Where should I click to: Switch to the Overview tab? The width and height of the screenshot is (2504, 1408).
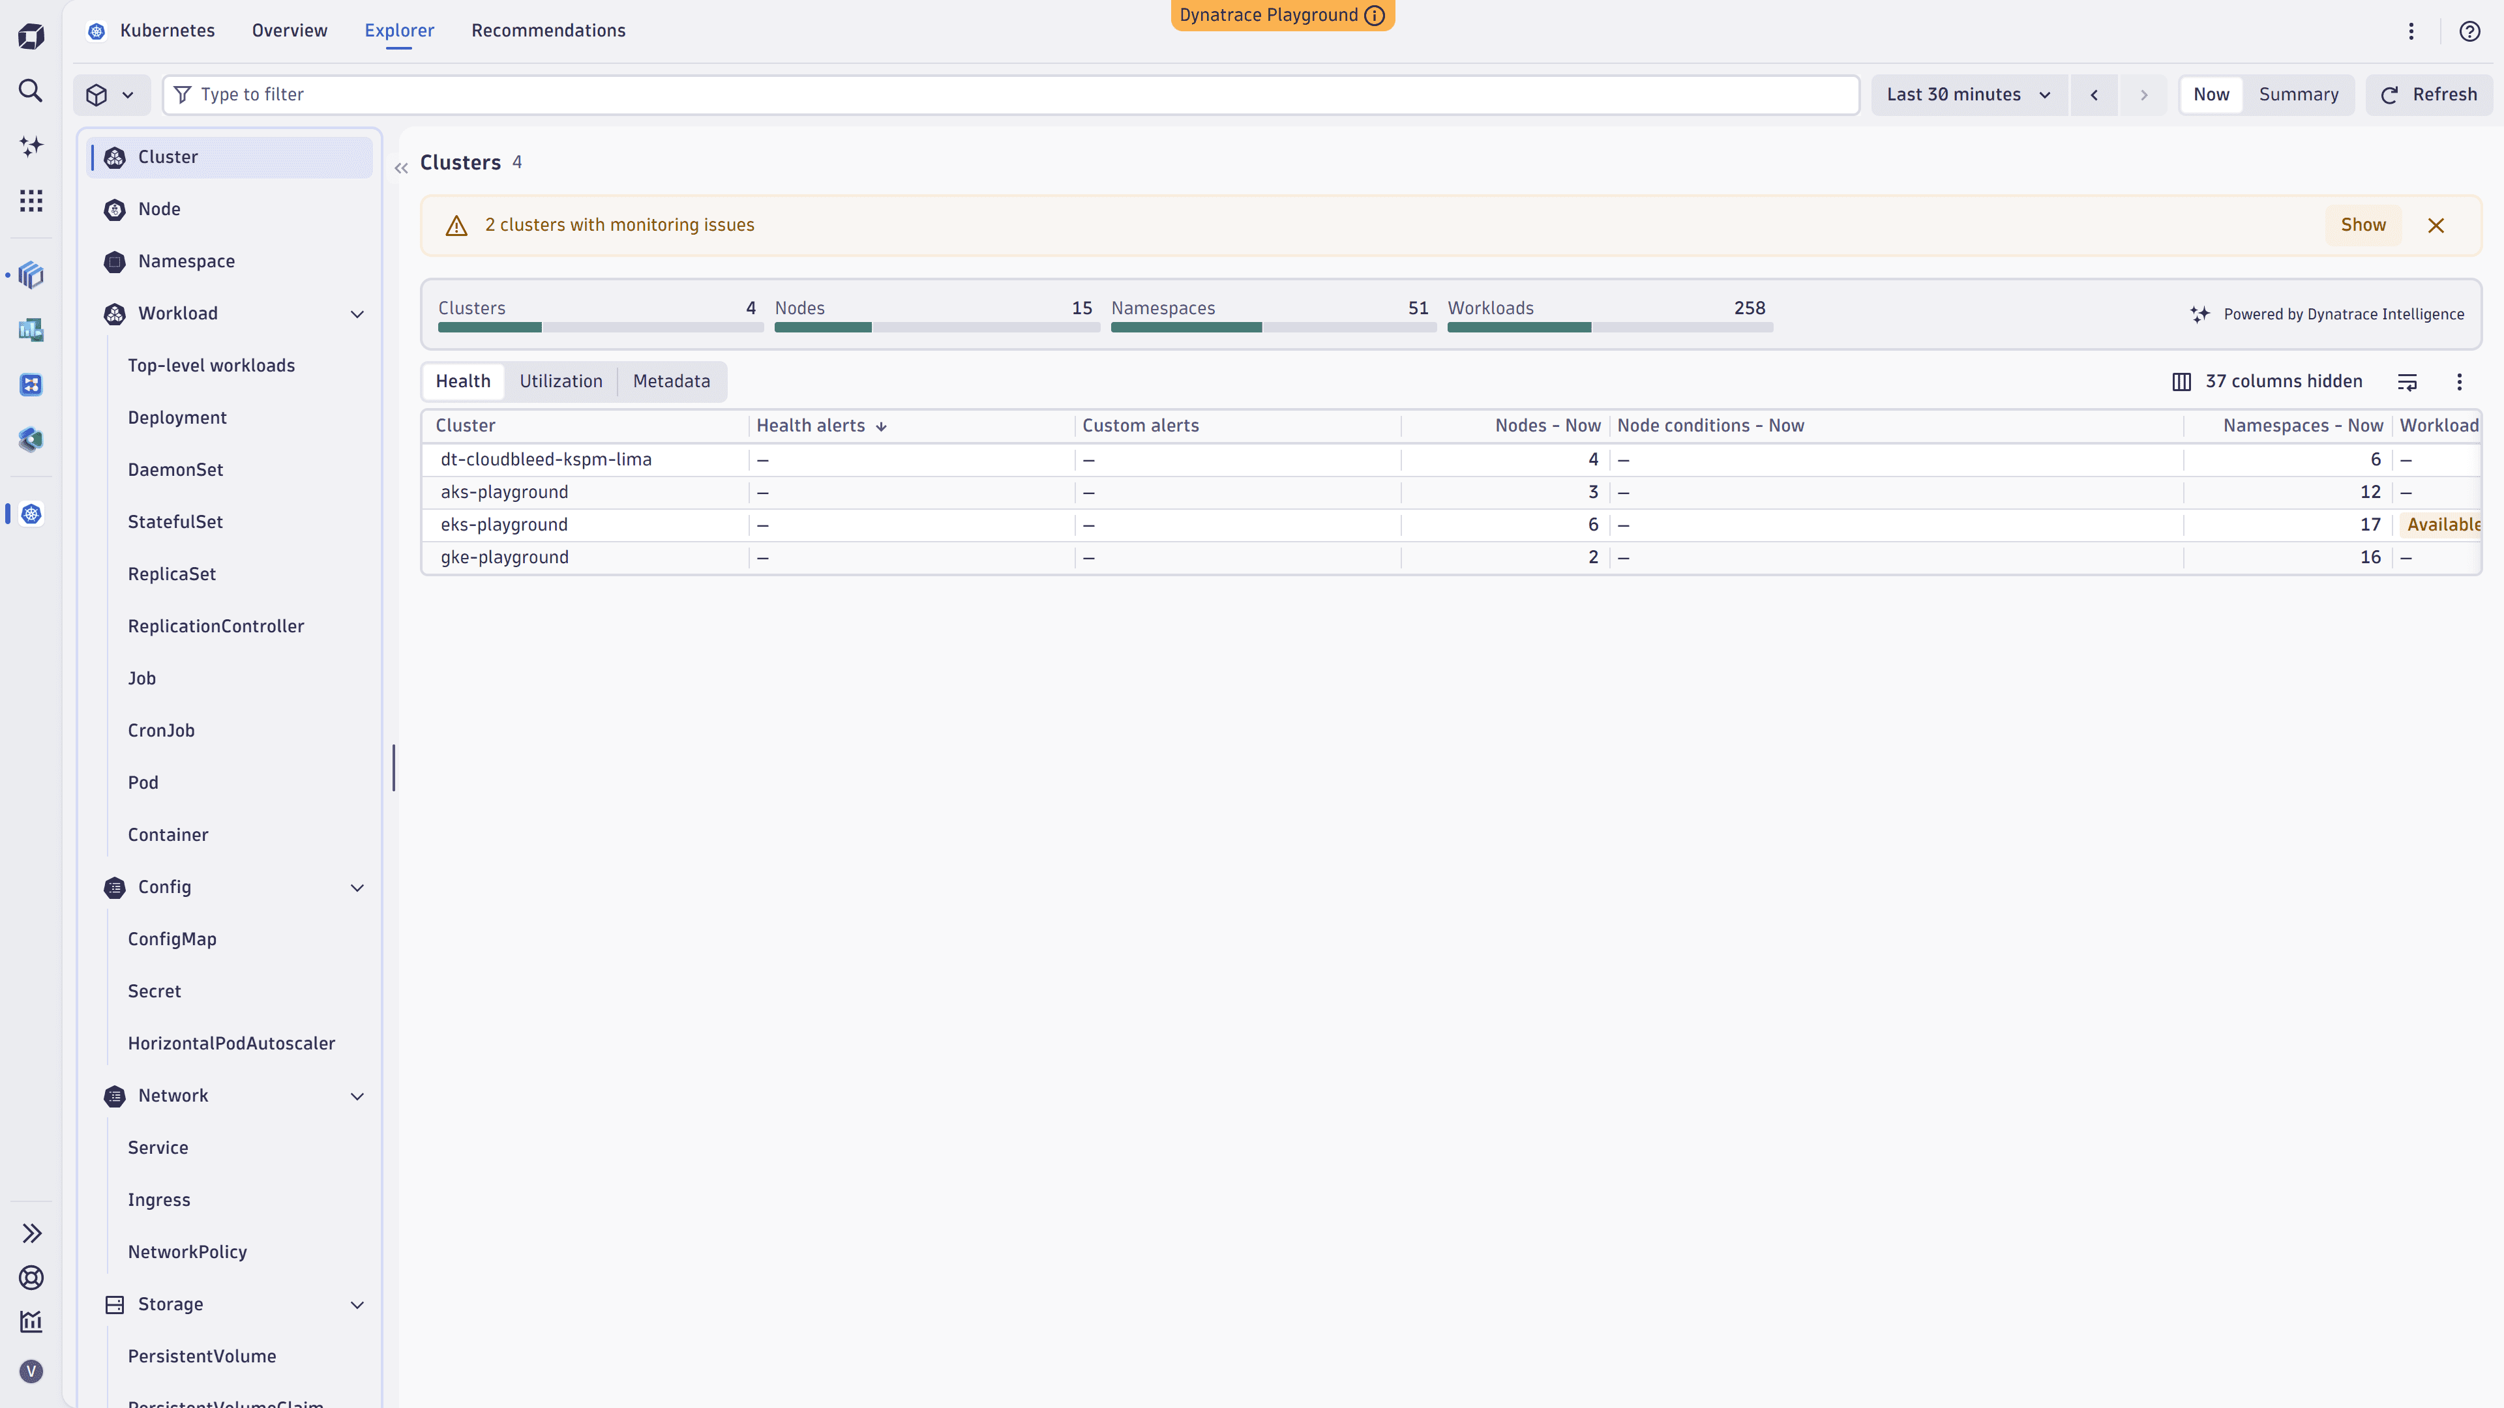click(x=290, y=30)
